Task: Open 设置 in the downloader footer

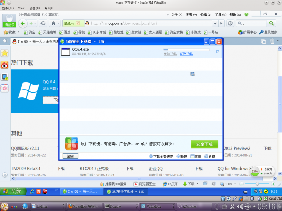Action: point(210,157)
